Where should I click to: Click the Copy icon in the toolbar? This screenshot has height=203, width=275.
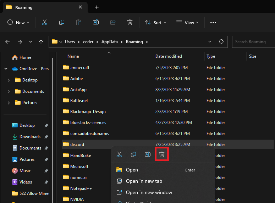tap(61, 22)
